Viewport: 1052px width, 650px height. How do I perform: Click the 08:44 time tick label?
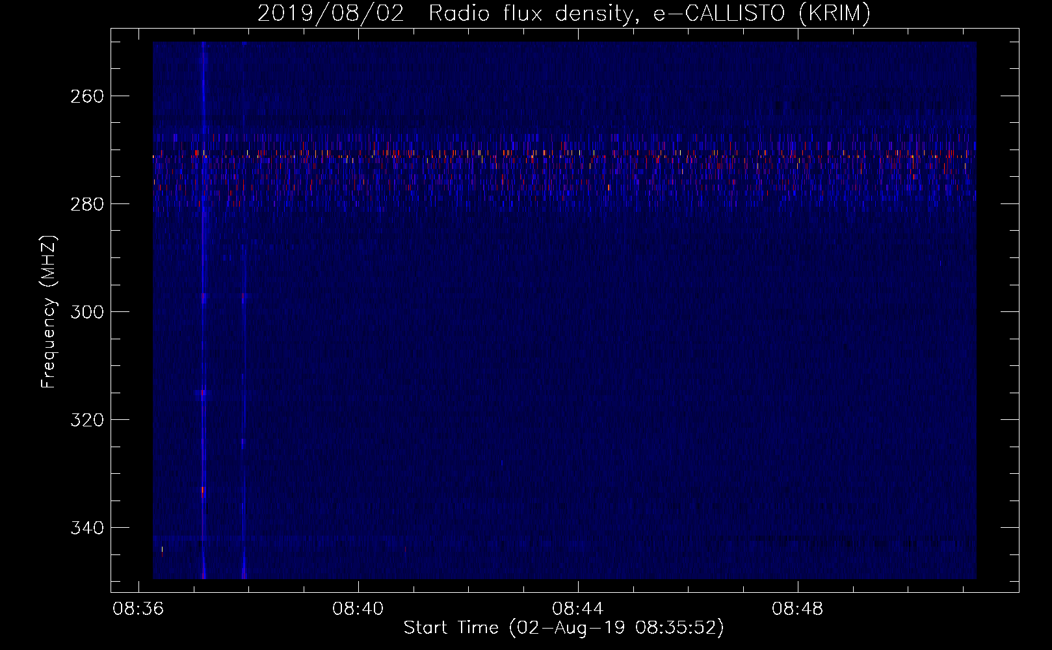(x=578, y=609)
